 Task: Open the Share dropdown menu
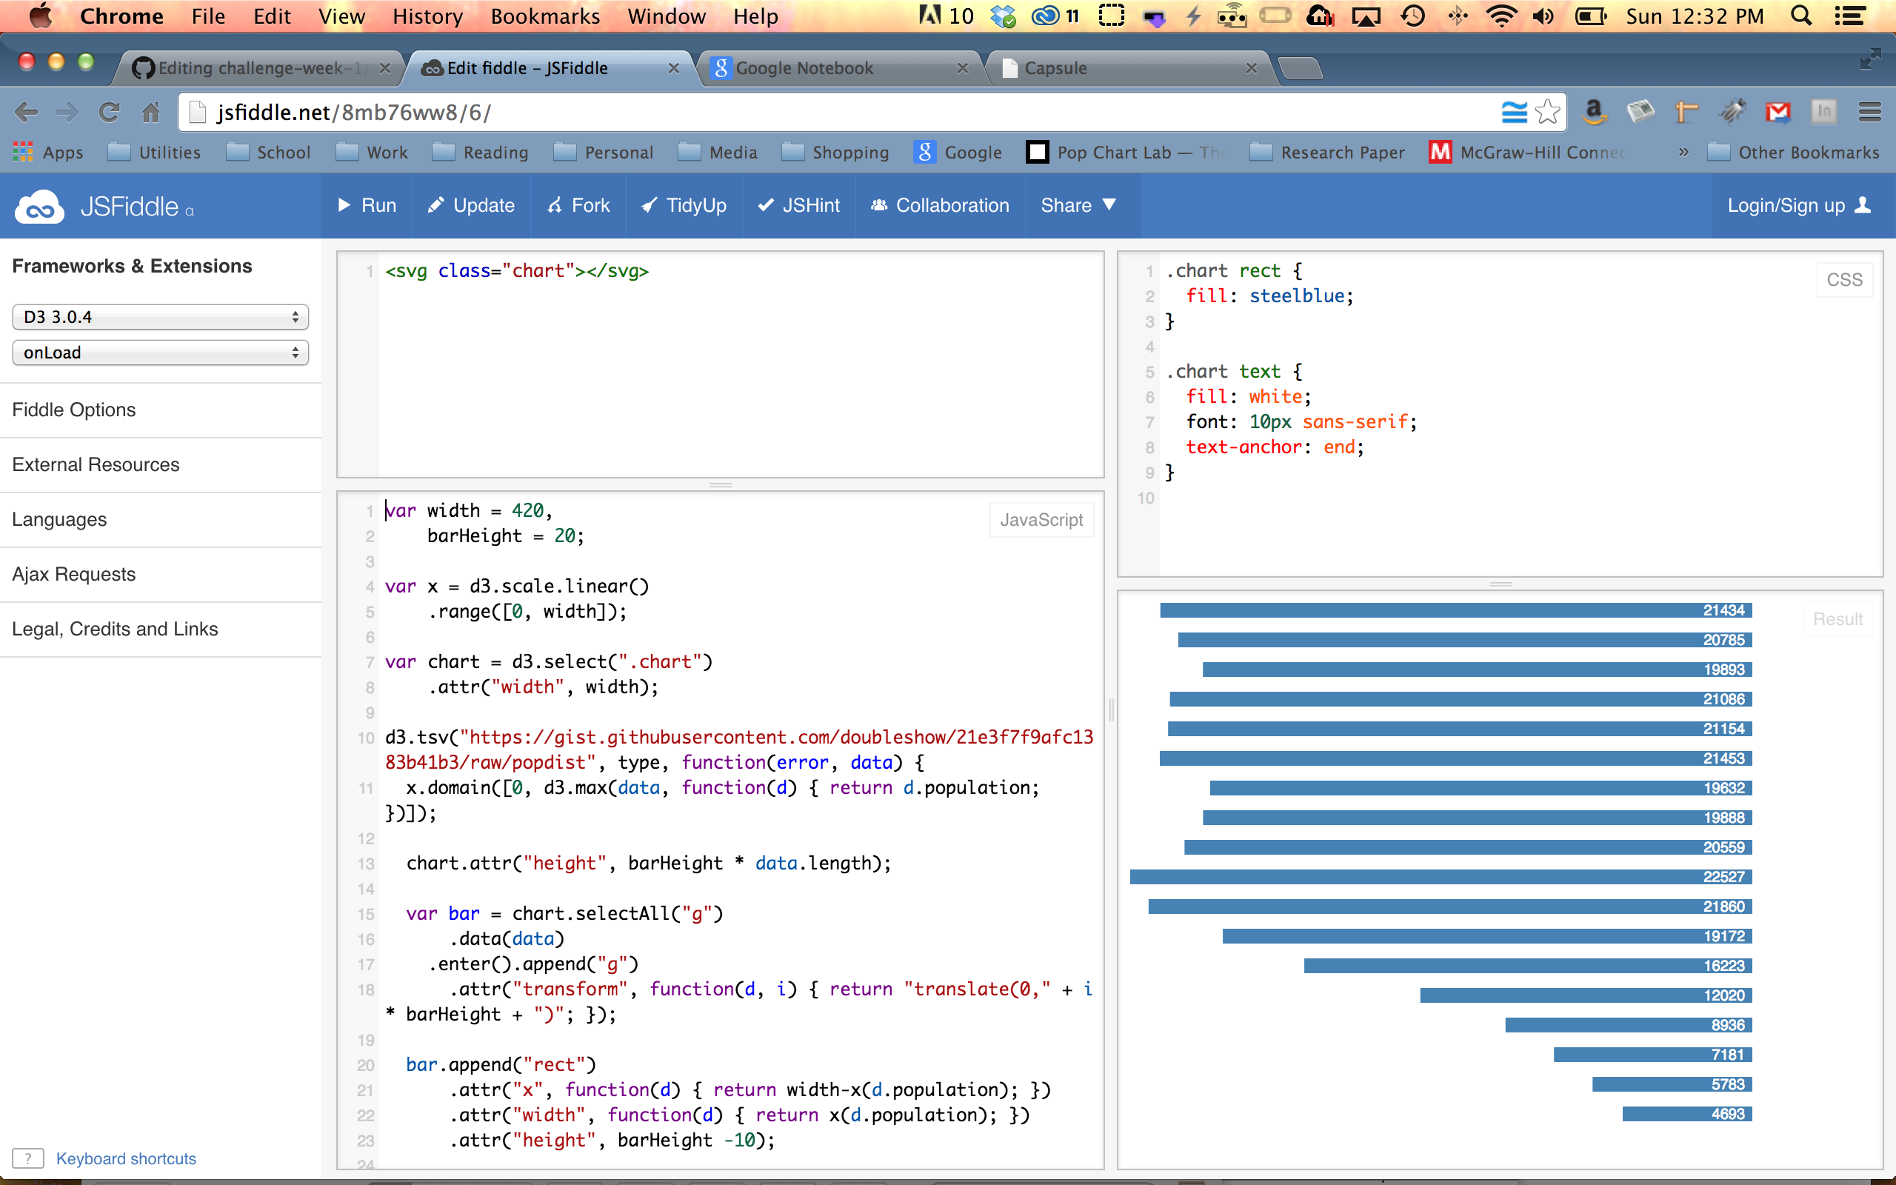click(x=1078, y=205)
